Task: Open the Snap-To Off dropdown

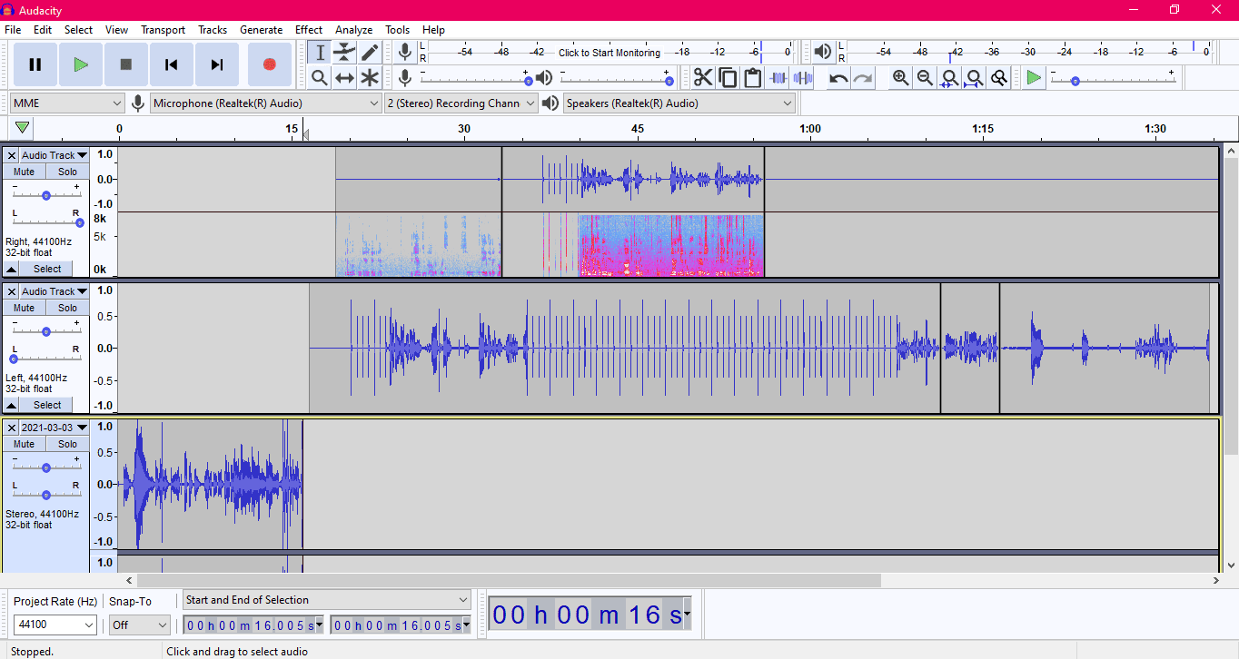Action: point(140,625)
